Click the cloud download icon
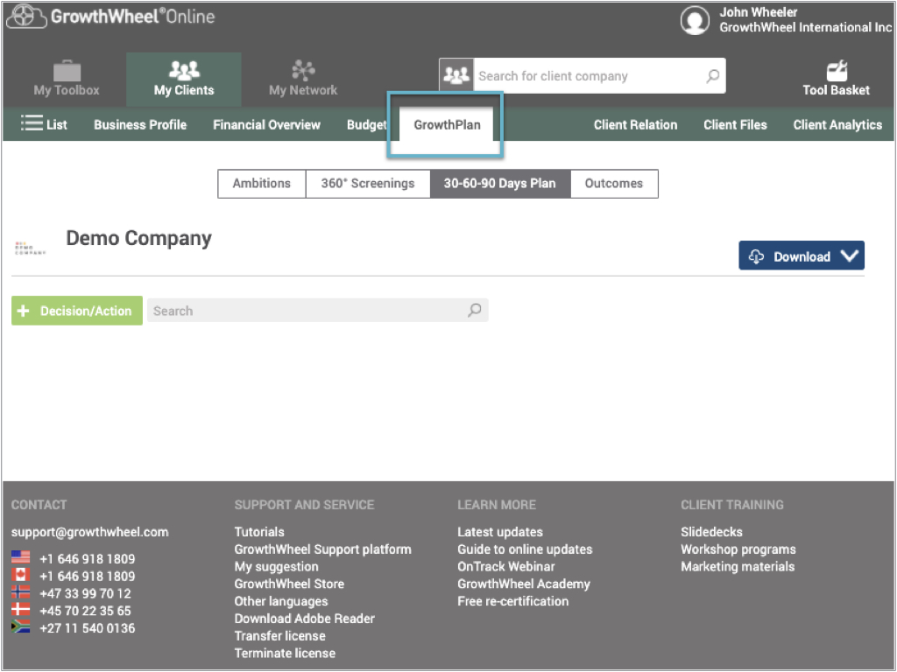The width and height of the screenshot is (897, 672). [x=756, y=256]
